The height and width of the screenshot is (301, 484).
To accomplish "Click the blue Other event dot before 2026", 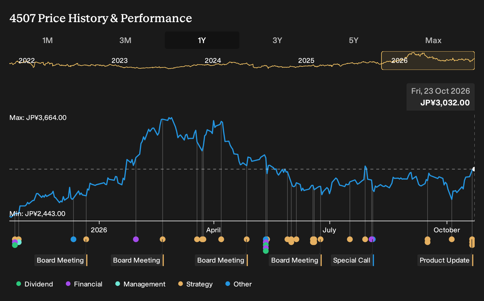I will 73,239.
